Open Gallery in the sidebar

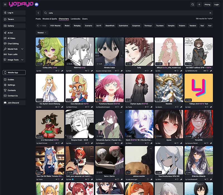[14, 26]
